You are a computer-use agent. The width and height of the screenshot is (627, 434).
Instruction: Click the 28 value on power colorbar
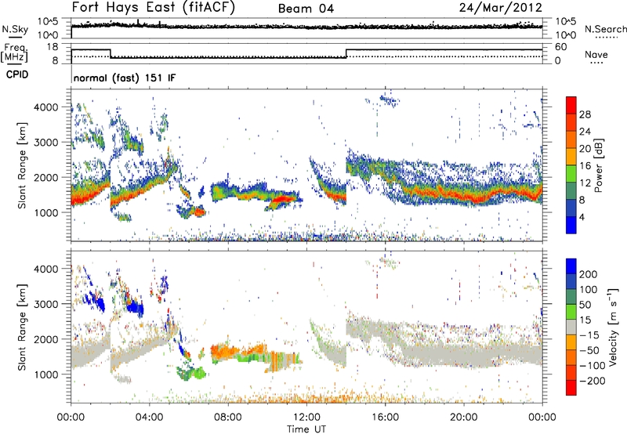tap(585, 114)
